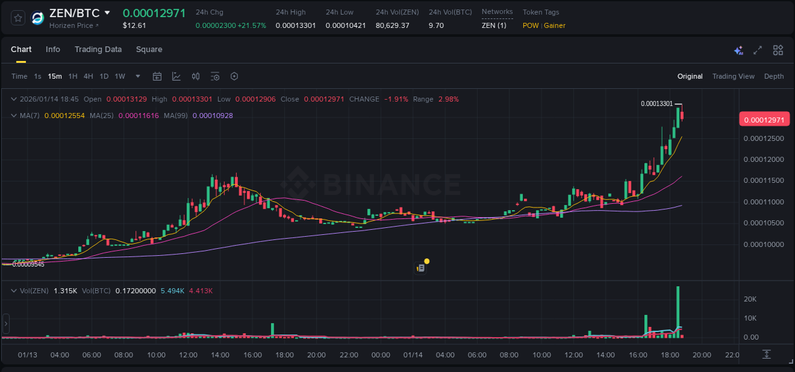
Task: Select the 1H timeframe
Action: tap(72, 76)
